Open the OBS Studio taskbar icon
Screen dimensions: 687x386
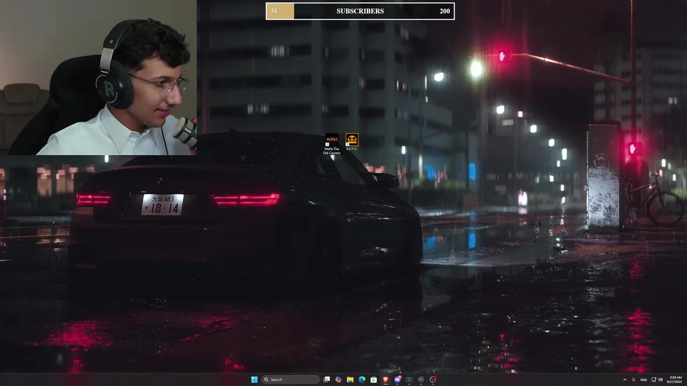[433, 380]
